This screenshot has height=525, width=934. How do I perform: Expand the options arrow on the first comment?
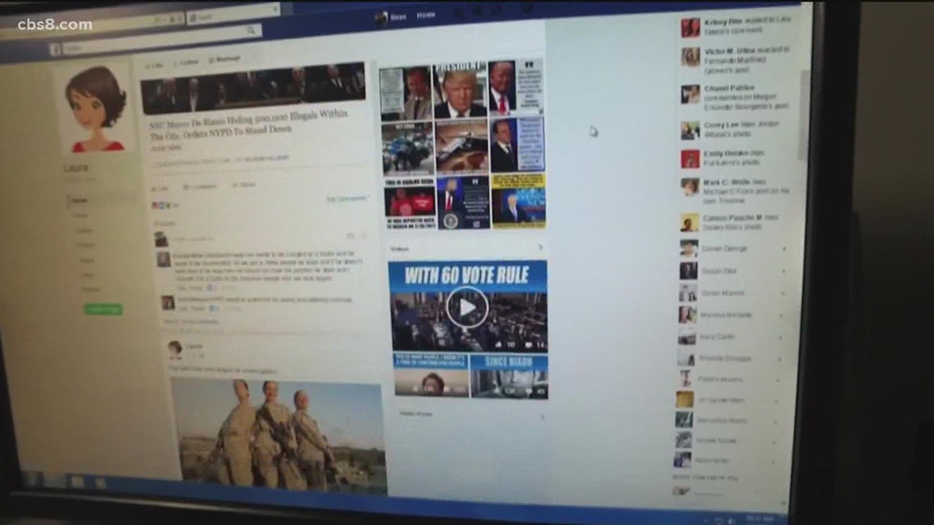(351, 236)
